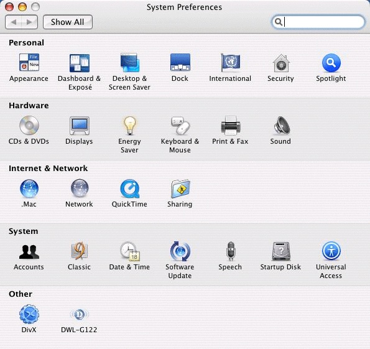
Task: Click the magnifying glass in search field
Action: tap(279, 22)
